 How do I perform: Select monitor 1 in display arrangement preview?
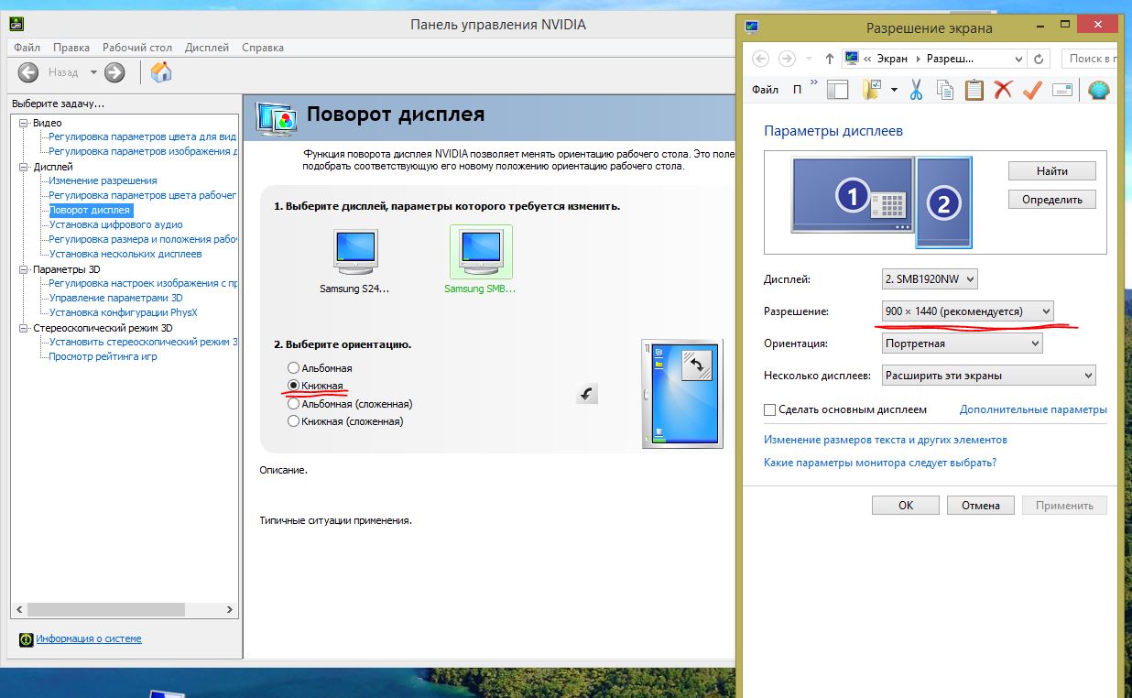point(853,193)
